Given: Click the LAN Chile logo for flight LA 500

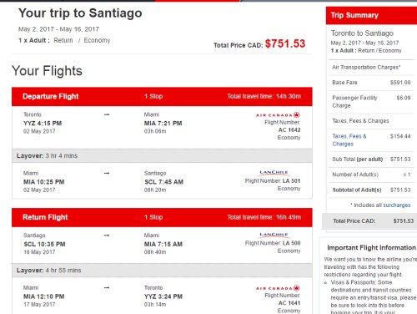Looking at the screenshot, I should coord(274,235).
